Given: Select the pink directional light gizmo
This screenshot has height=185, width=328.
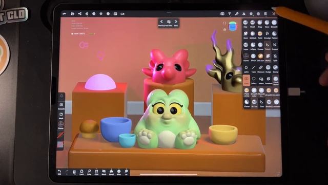Looking at the screenshot, I should tap(84, 45).
